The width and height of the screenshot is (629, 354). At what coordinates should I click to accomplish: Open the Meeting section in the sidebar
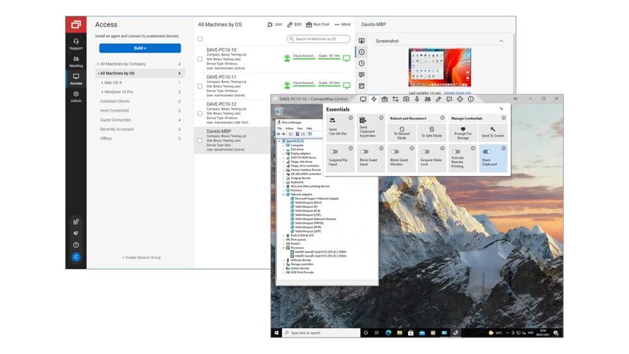click(75, 61)
